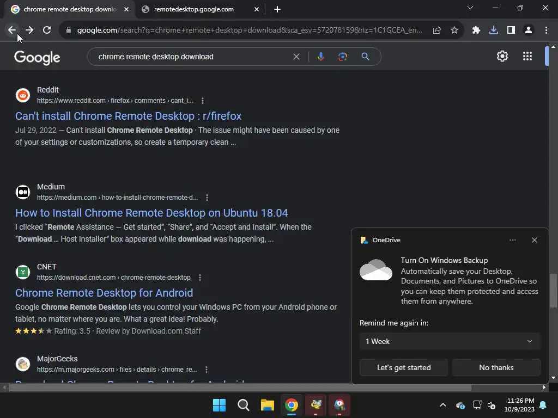Open Chrome Remote Desktop for Android result

point(104,292)
